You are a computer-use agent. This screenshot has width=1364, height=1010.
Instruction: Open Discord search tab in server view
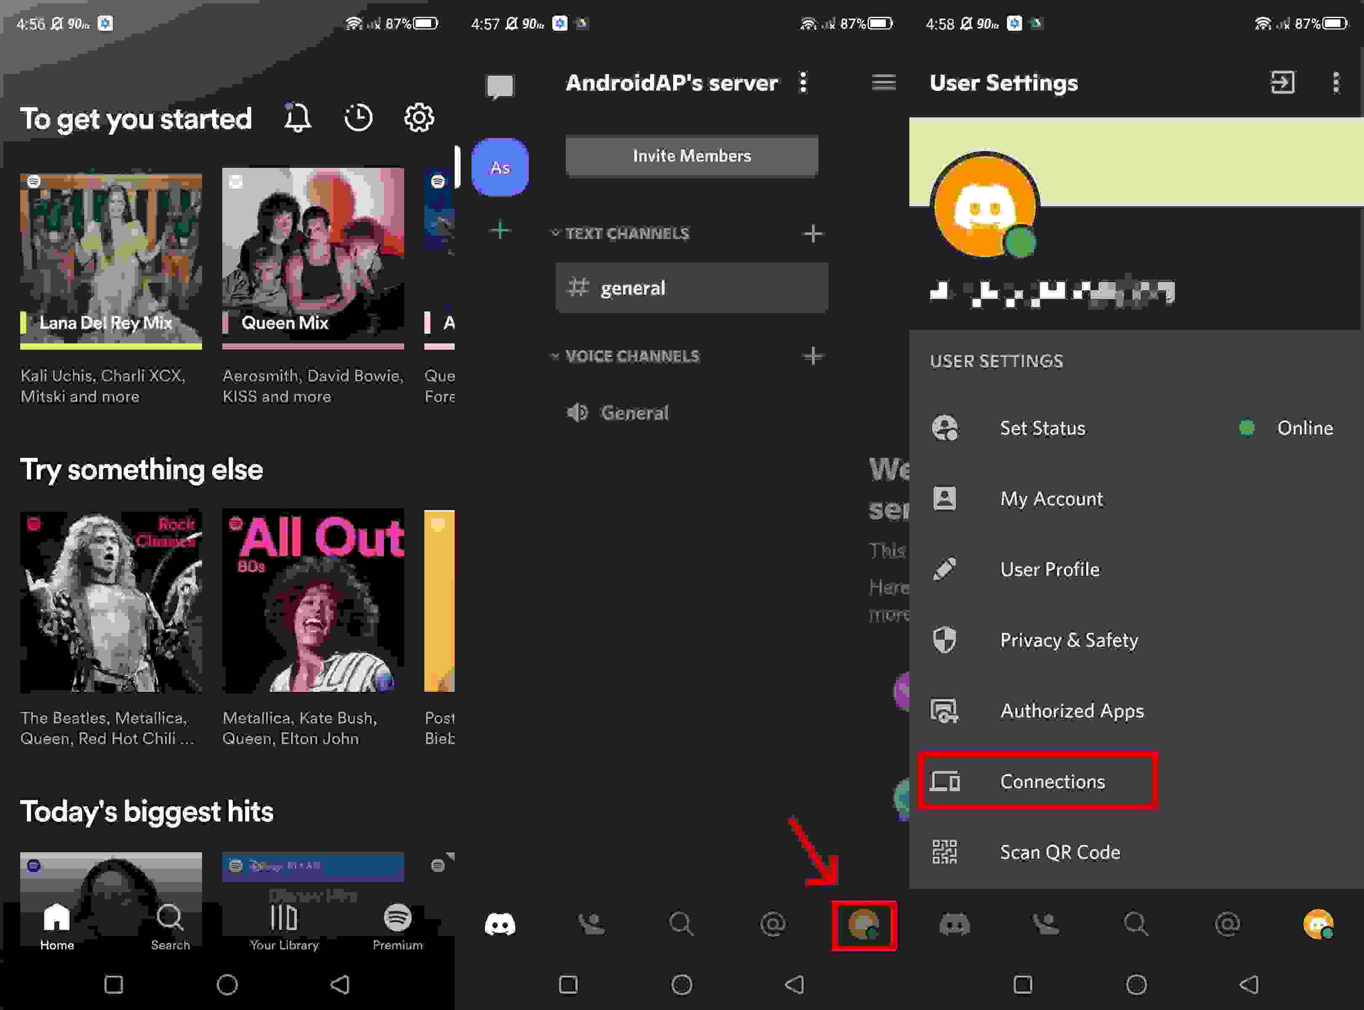[682, 925]
